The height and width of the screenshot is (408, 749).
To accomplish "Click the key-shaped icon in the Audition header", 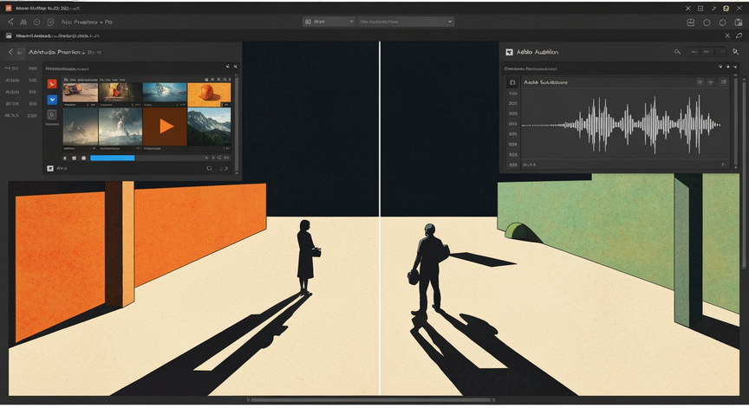I will coord(677,51).
